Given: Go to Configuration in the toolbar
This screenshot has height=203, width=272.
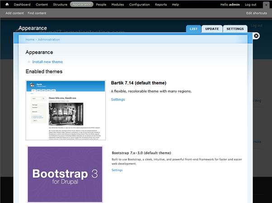Looking at the screenshot, I should tap(139, 5).
